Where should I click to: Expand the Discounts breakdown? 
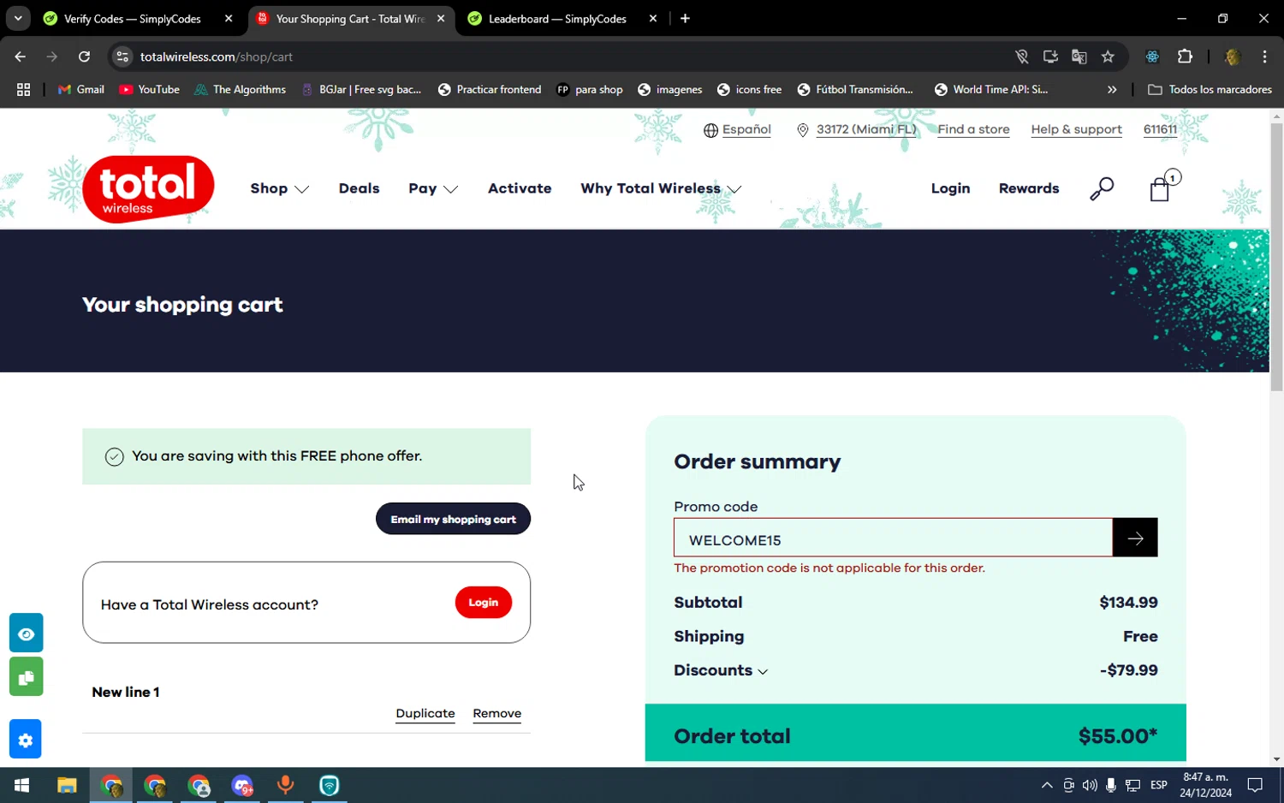click(x=721, y=670)
